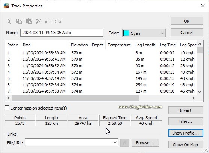Click the Leg Length column header

click(145, 45)
